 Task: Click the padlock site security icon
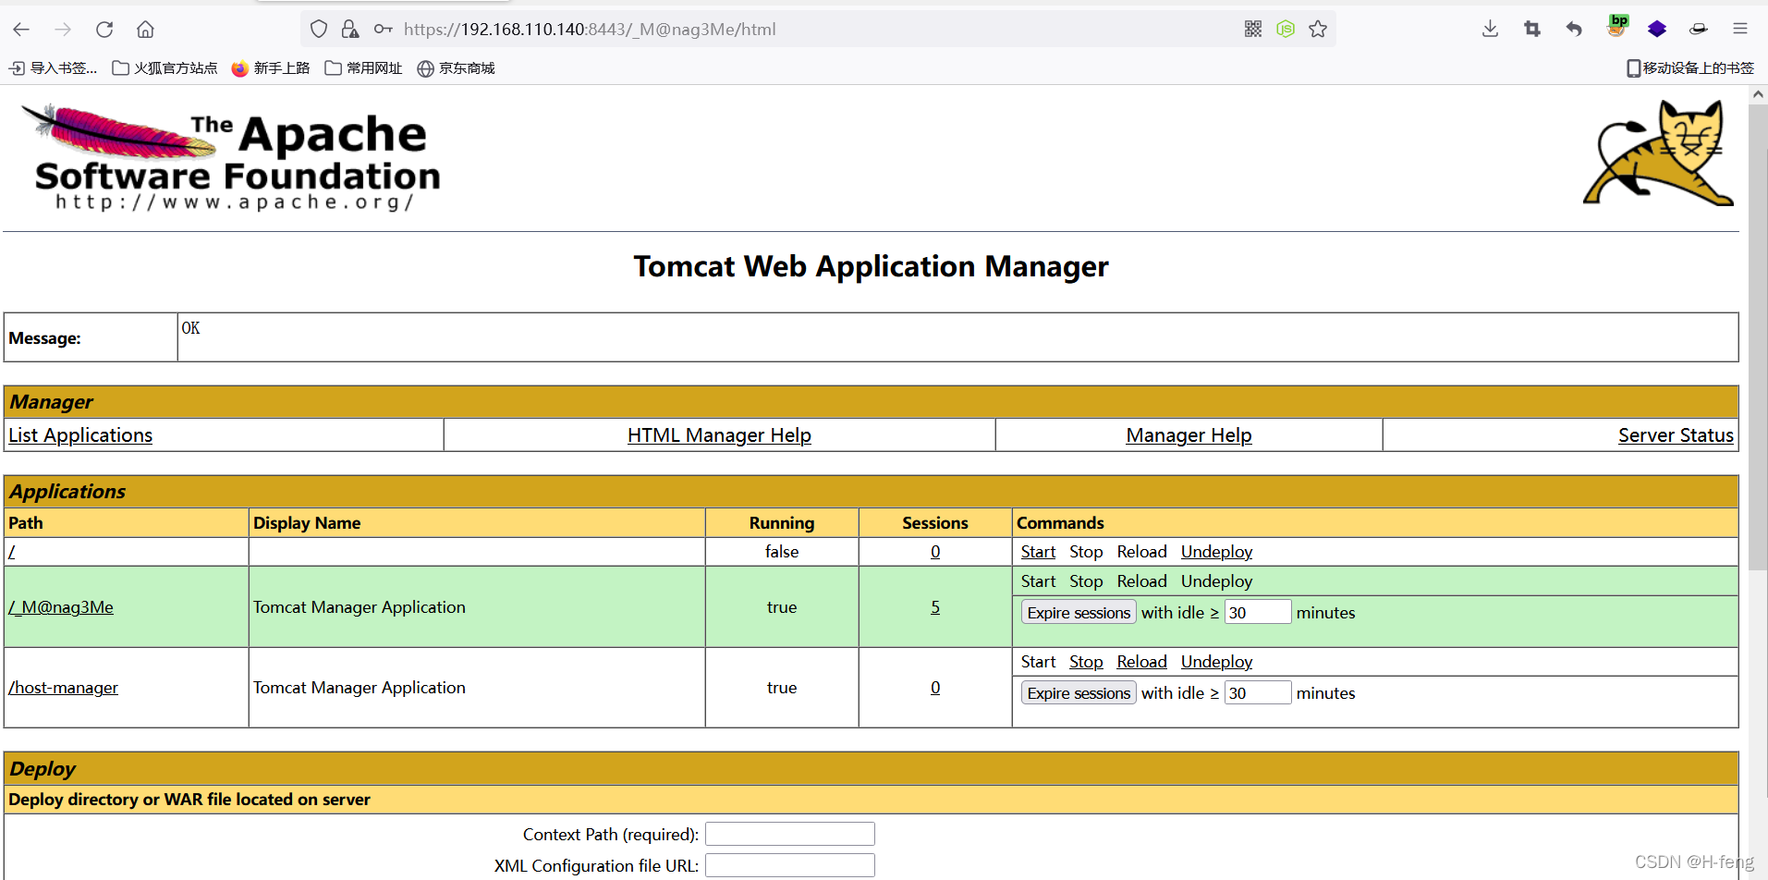tap(349, 30)
